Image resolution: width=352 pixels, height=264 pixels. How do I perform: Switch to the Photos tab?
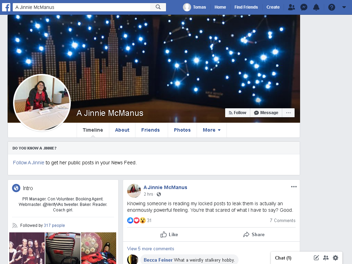pos(182,130)
